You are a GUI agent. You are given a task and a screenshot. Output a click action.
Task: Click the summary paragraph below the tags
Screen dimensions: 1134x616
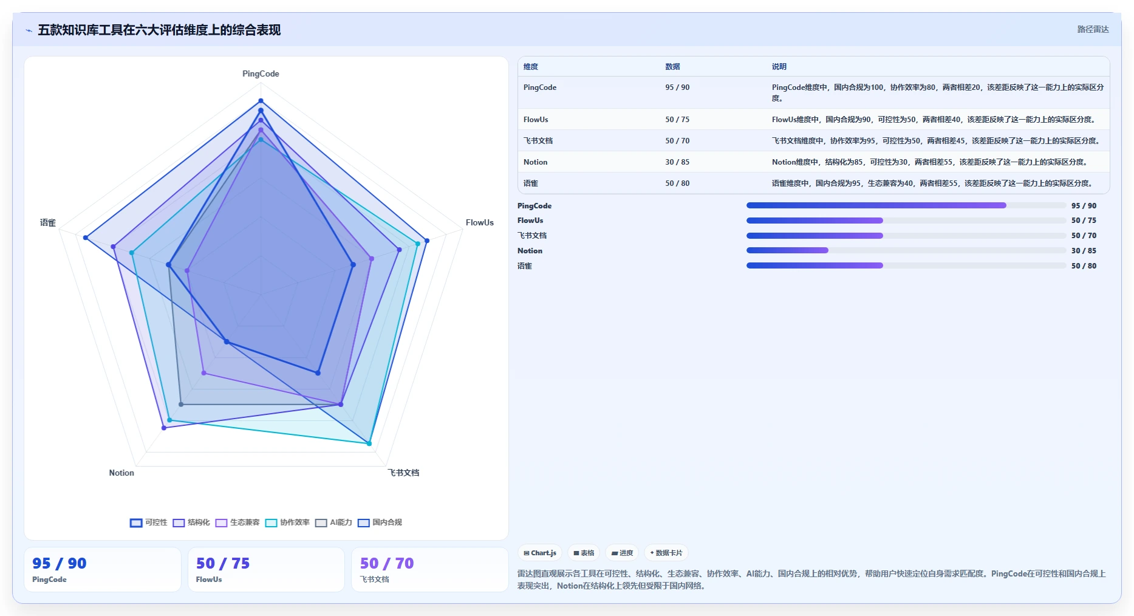[x=811, y=580]
